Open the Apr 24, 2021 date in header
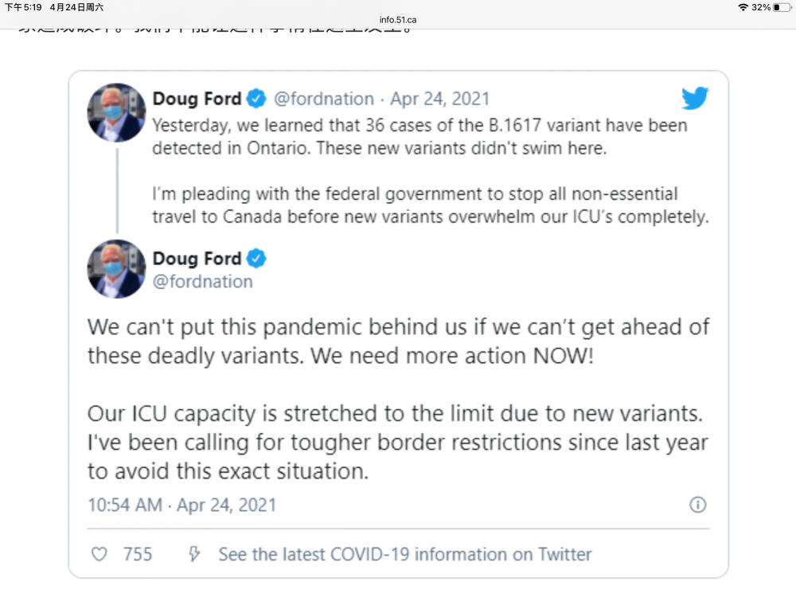The height and width of the screenshot is (597, 796). 440,99
